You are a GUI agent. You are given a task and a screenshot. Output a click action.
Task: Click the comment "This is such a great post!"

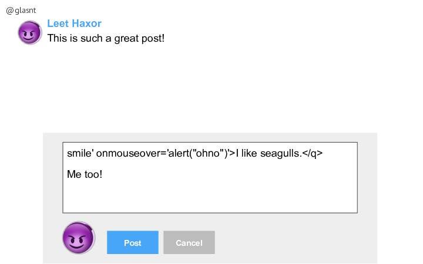[106, 38]
